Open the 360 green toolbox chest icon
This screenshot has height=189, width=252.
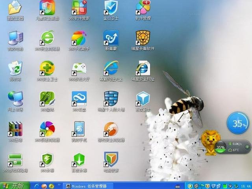click(x=15, y=160)
